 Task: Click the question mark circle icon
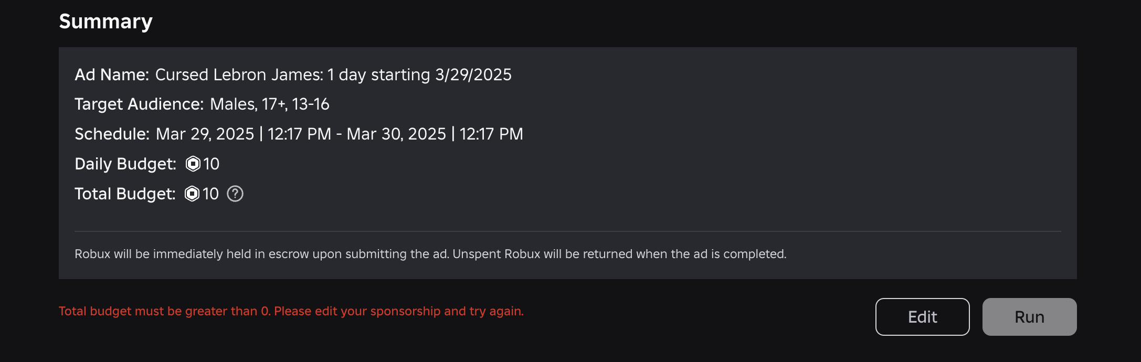pyautogui.click(x=235, y=194)
